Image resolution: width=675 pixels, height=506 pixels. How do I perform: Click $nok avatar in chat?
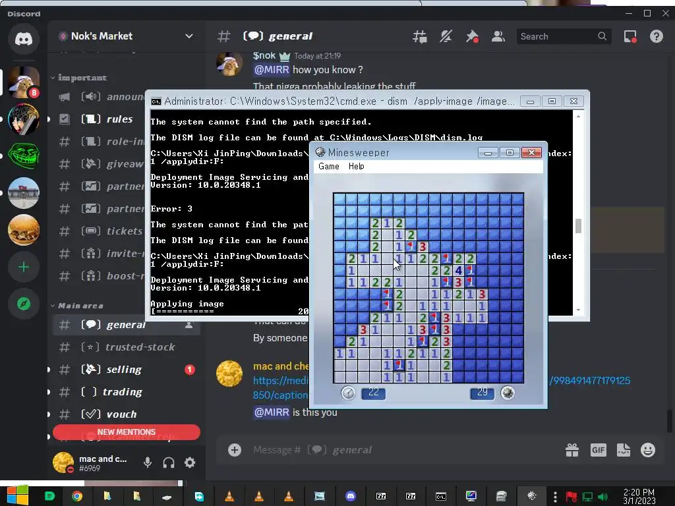coord(229,65)
